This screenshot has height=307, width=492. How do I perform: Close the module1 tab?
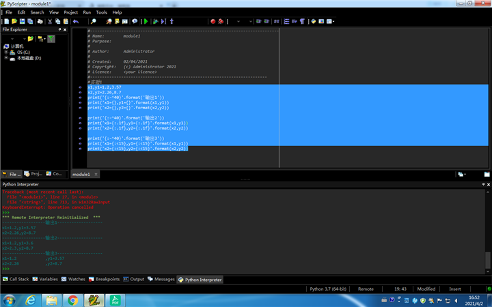pos(96,174)
